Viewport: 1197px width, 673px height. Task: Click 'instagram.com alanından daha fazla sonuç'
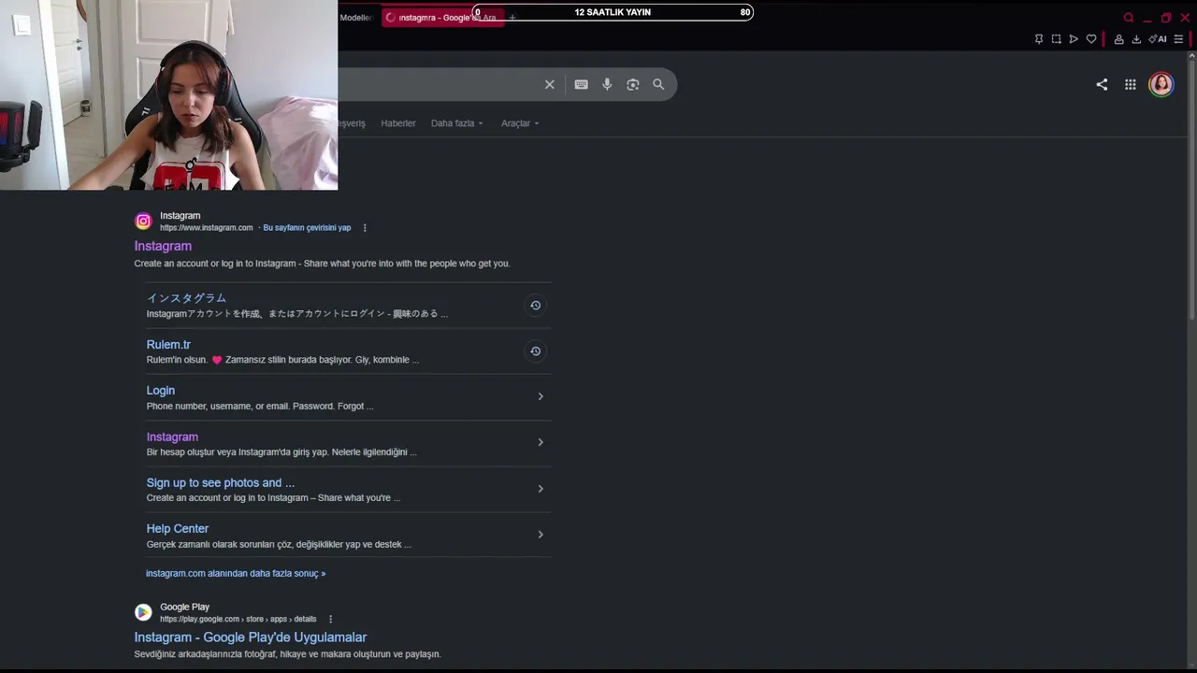[x=236, y=573]
